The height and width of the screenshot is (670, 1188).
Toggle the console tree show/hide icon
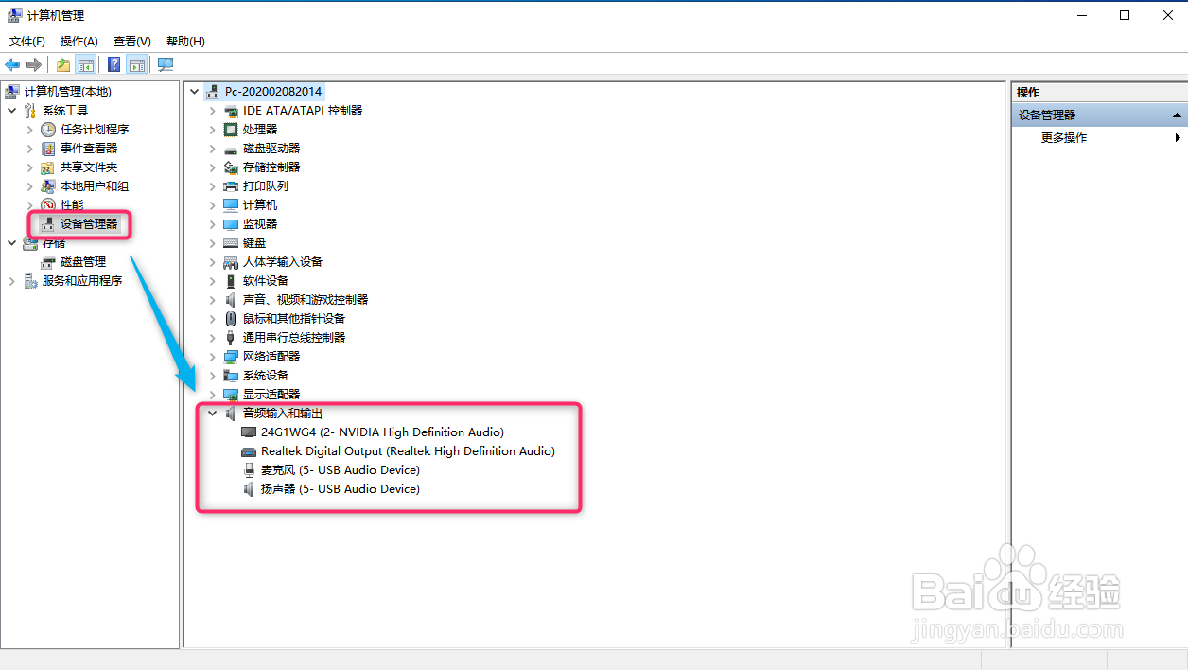click(x=85, y=63)
